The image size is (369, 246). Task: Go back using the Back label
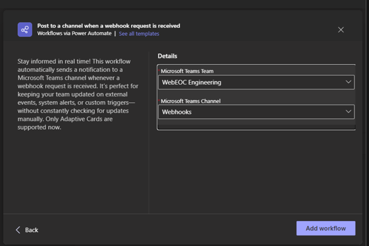click(32, 230)
